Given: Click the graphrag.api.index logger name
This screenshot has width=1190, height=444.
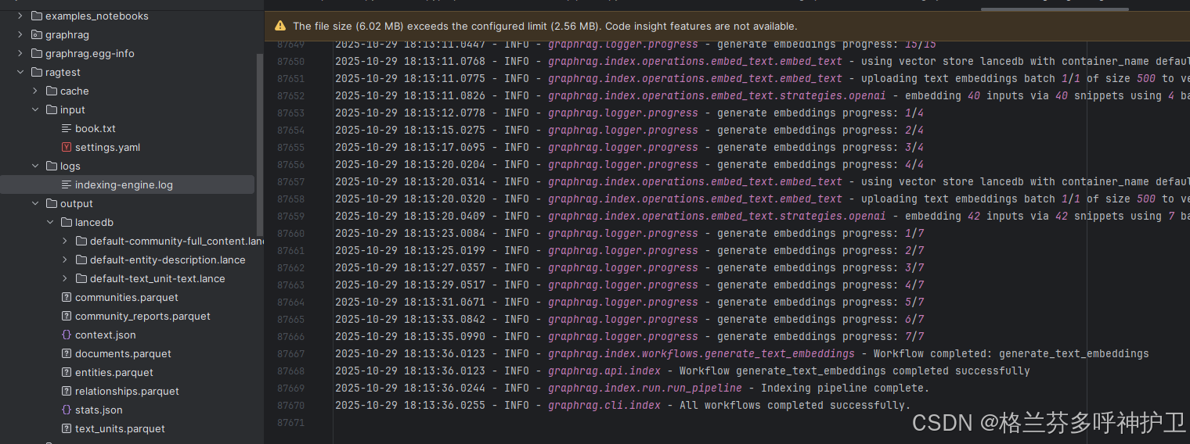Looking at the screenshot, I should click(604, 371).
